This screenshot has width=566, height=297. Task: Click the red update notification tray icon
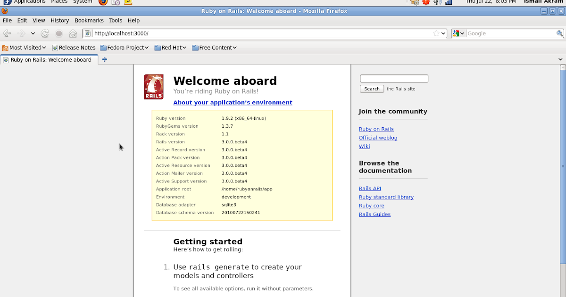(x=426, y=2)
